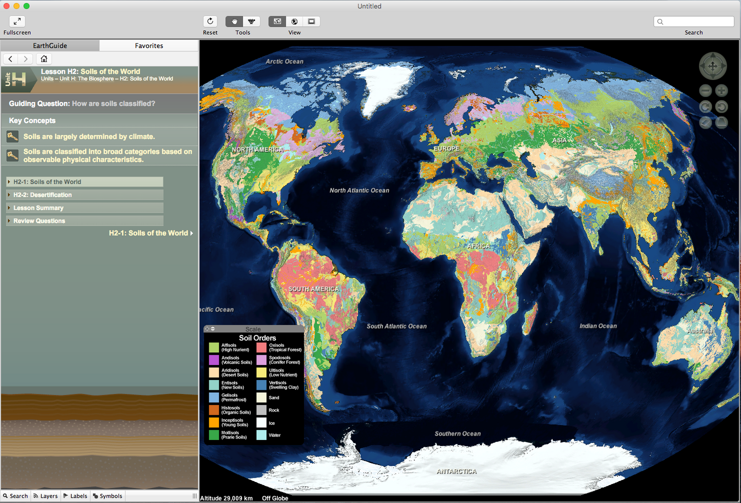This screenshot has width=741, height=503.
Task: Click the Oxisols color swatch in legend
Action: click(262, 348)
